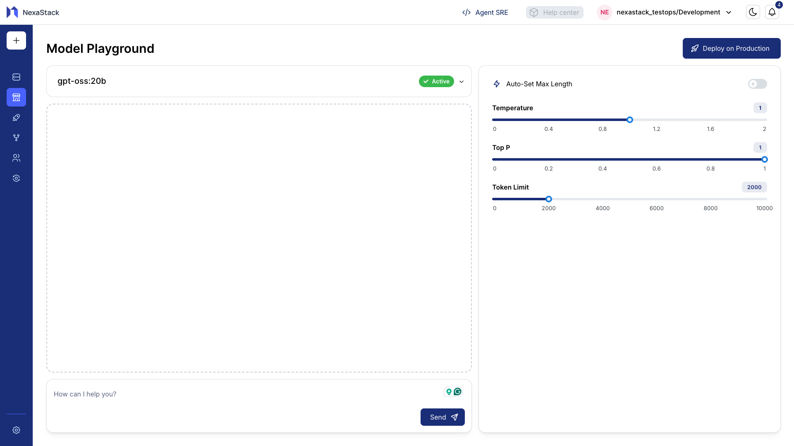Open settings via the gear icon at sidebar bottom
This screenshot has width=794, height=446.
click(16, 430)
